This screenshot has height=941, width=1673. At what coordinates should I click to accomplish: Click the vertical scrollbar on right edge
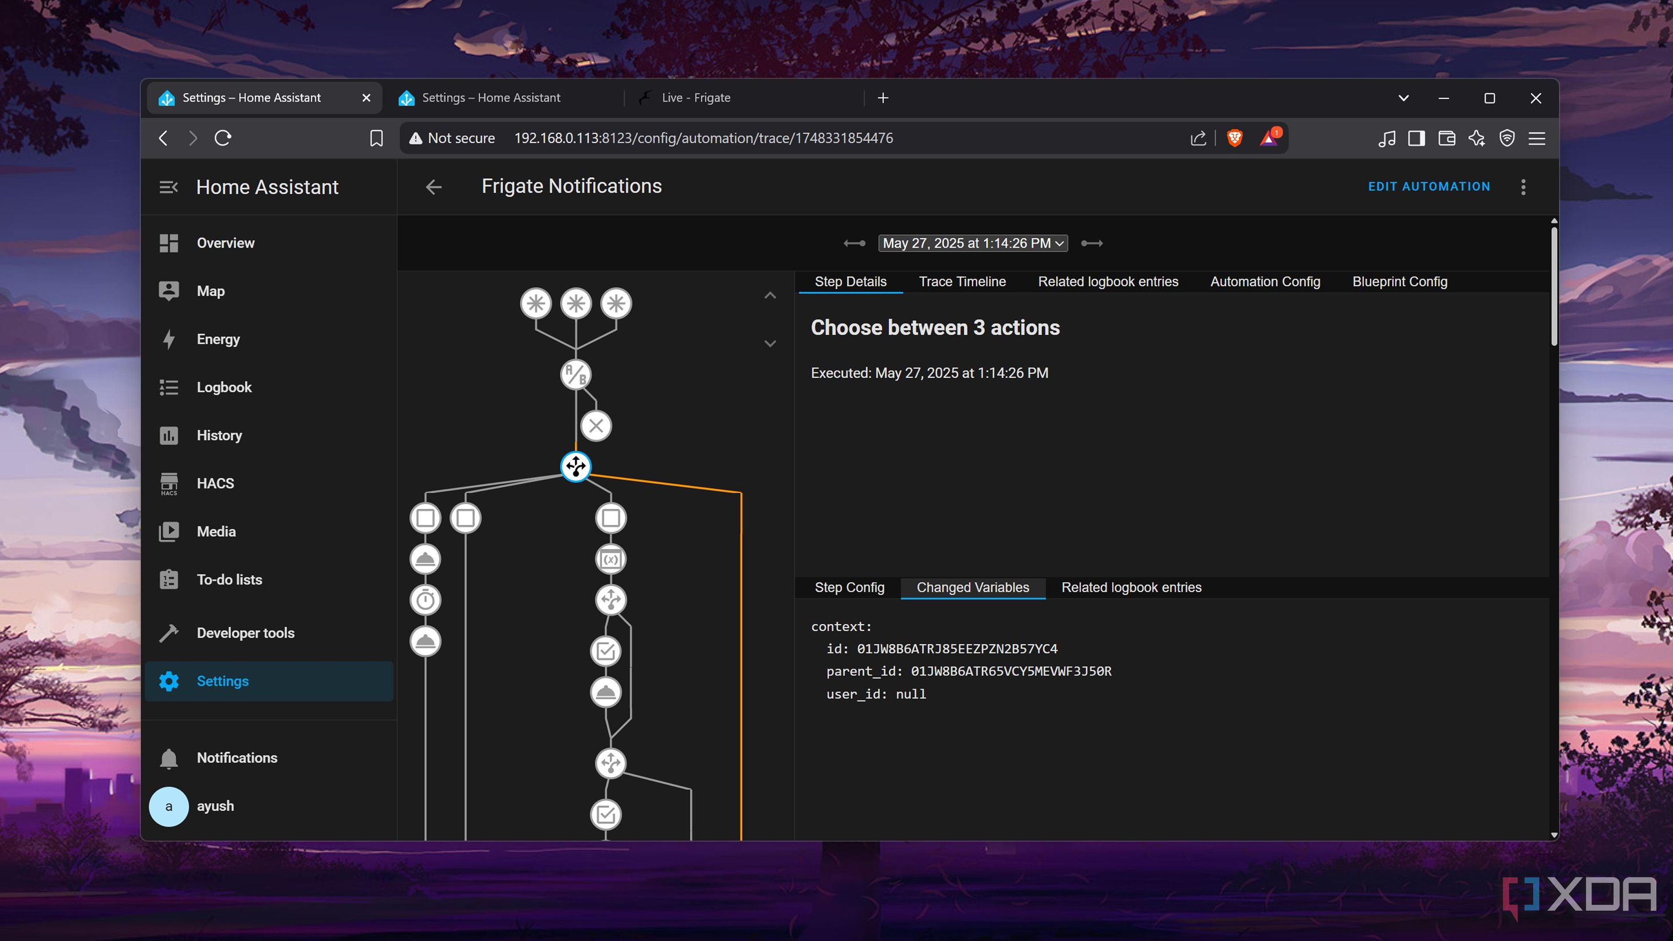click(x=1554, y=286)
